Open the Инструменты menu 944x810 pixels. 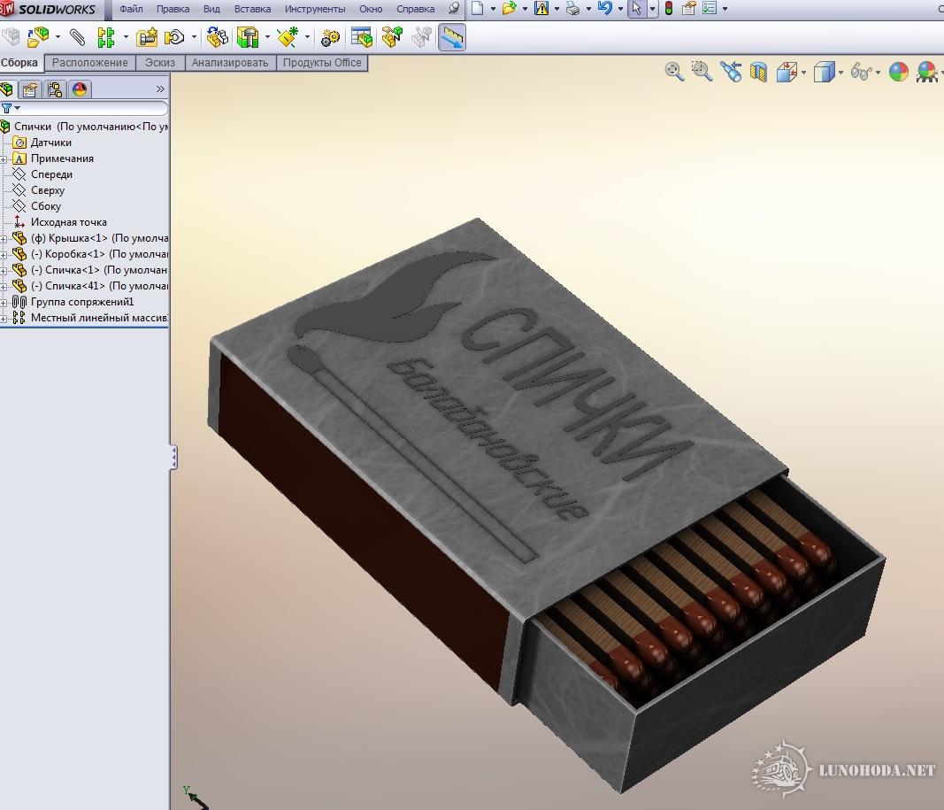[315, 9]
